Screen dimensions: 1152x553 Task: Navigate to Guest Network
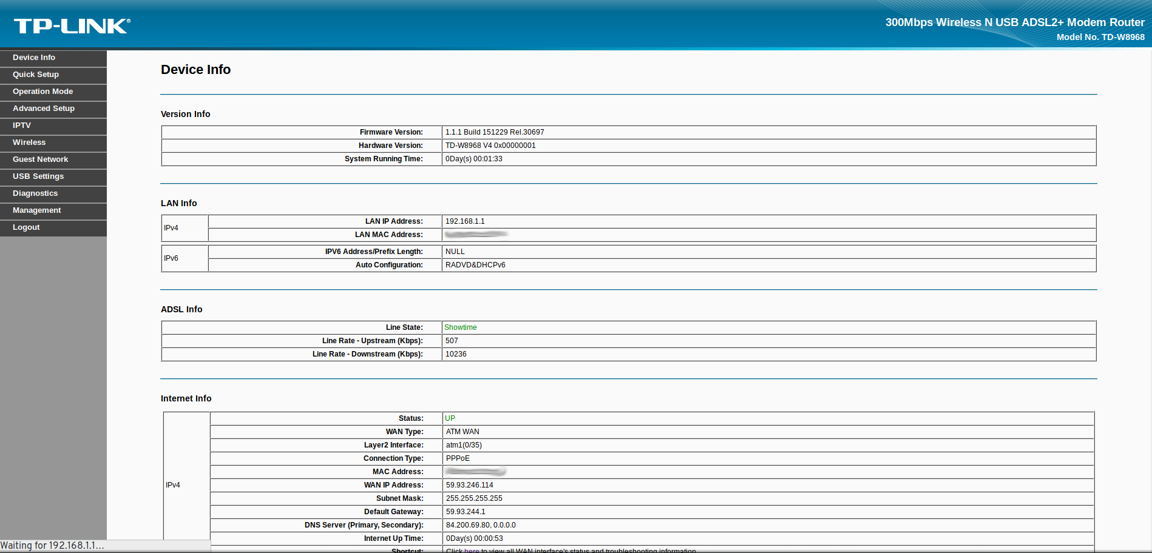[x=40, y=159]
